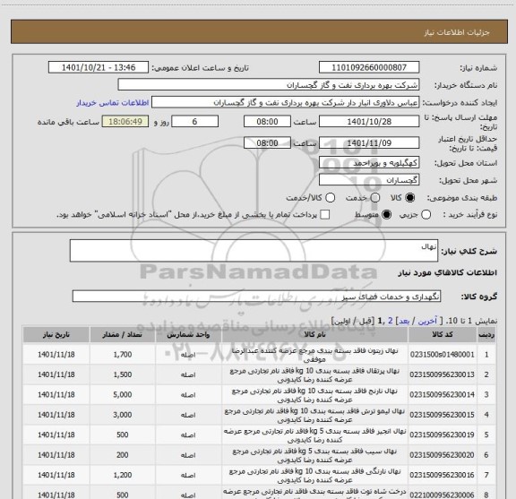Click the کد کالا column header

(x=443, y=335)
